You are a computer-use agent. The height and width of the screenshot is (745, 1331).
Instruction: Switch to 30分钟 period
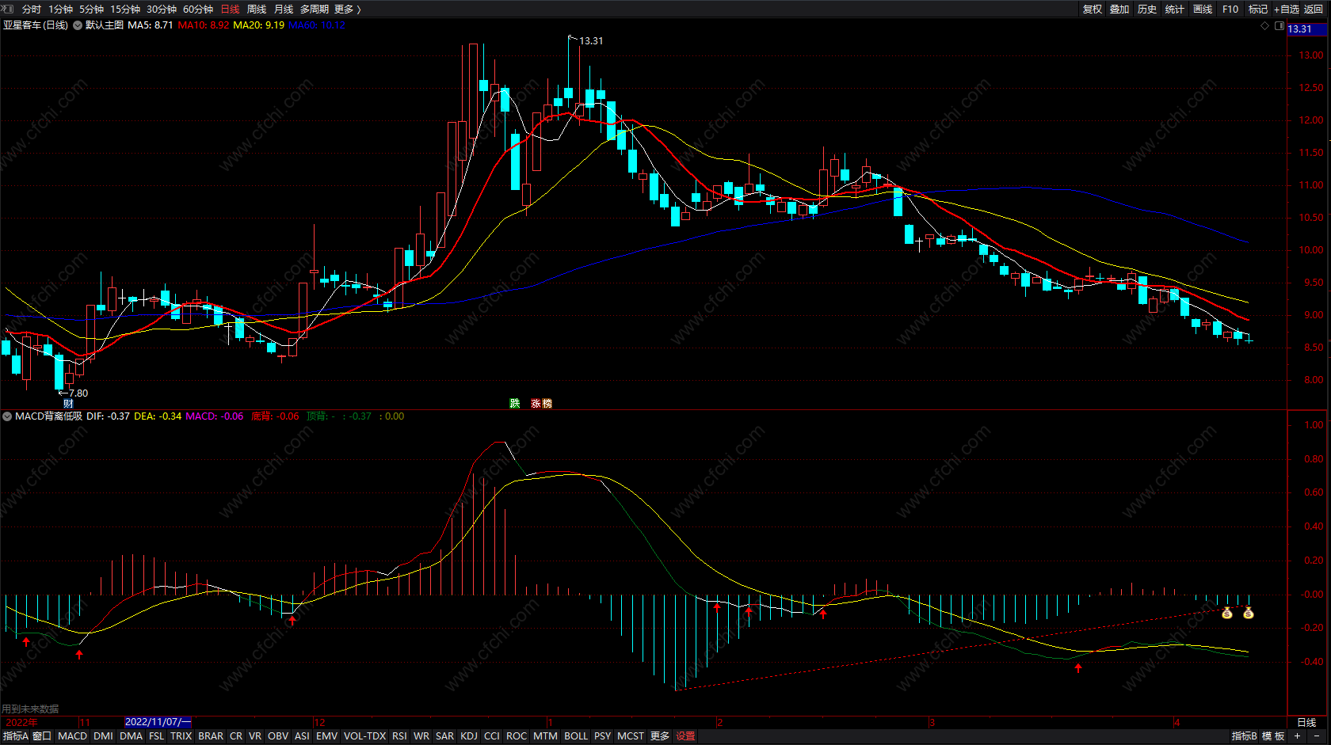tap(162, 9)
